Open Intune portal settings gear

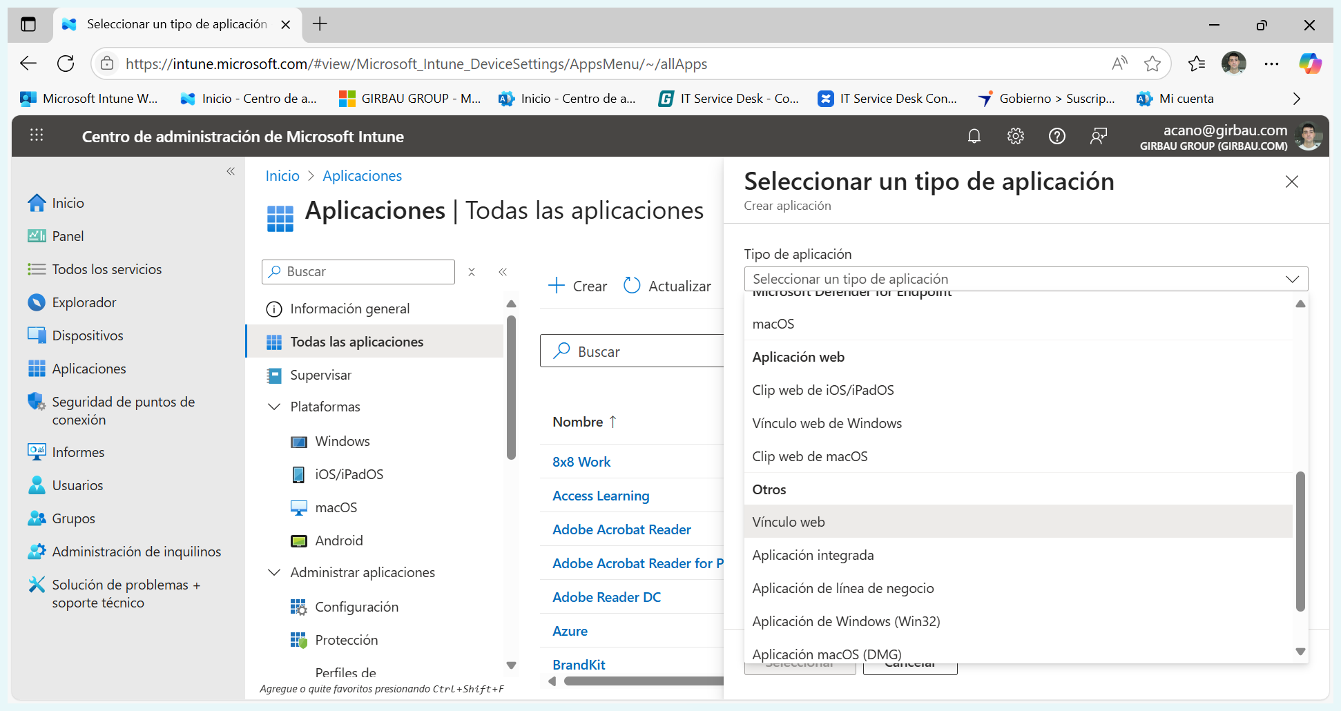pyautogui.click(x=1016, y=136)
